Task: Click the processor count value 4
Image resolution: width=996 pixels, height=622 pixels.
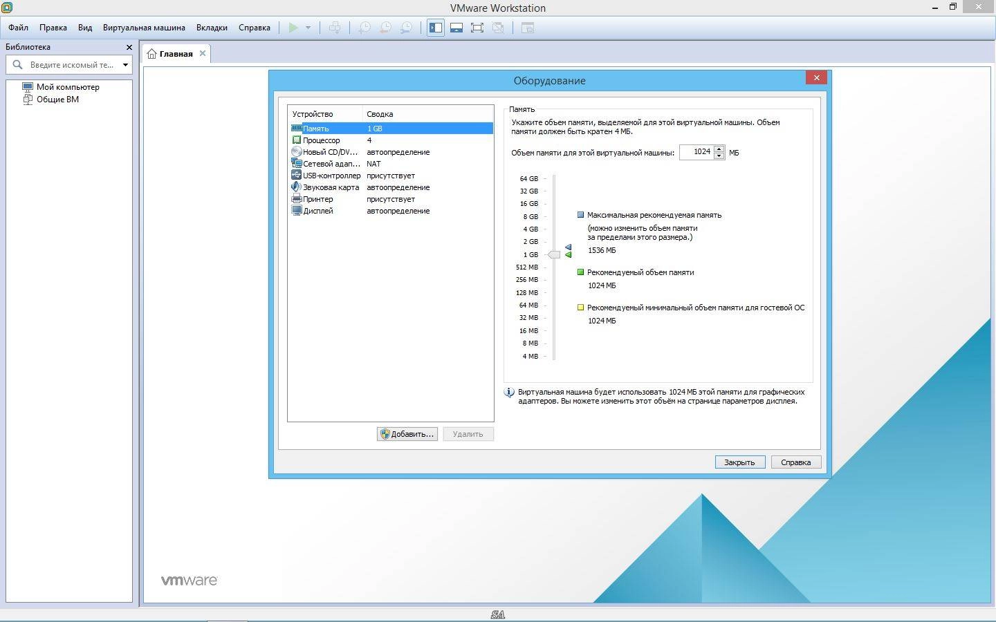Action: [x=369, y=140]
